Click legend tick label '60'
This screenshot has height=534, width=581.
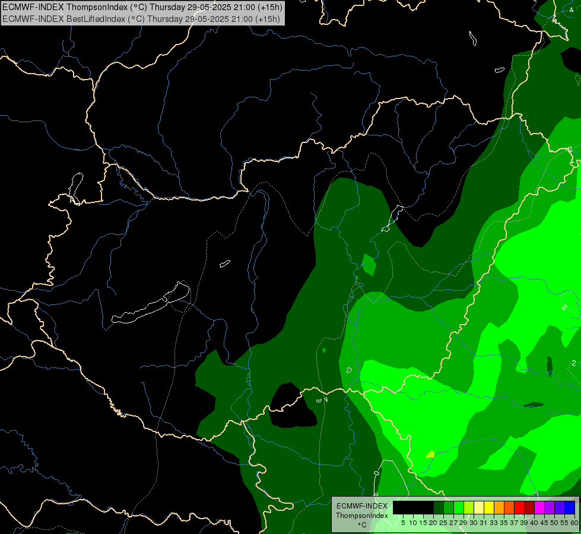[574, 523]
